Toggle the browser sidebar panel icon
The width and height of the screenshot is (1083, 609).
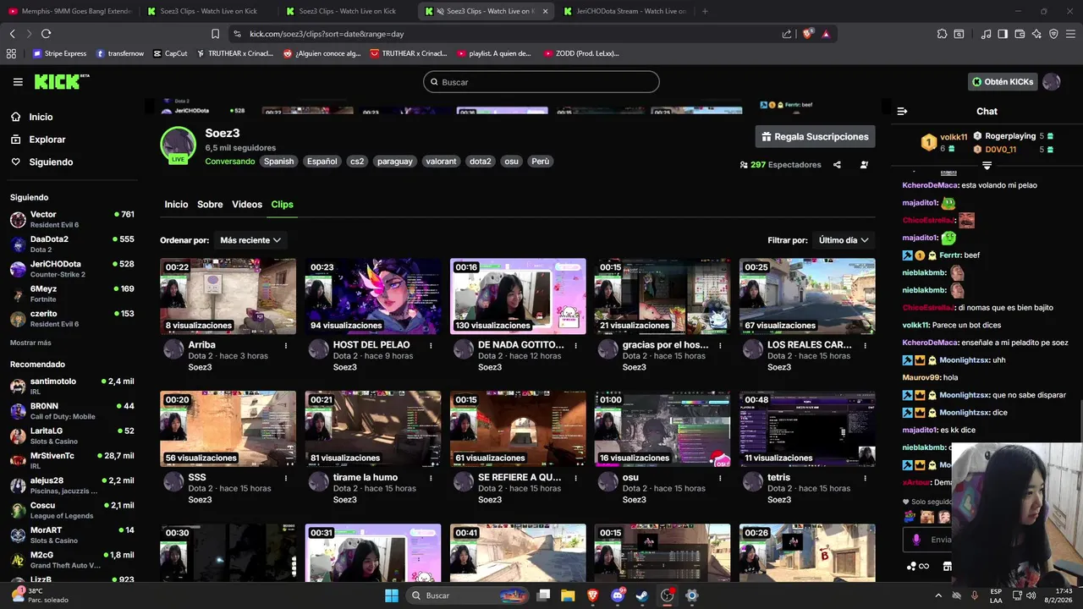1003,34
